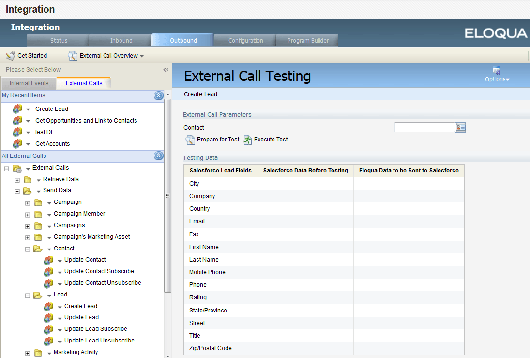Click the Prepare for Test icon

[190, 140]
